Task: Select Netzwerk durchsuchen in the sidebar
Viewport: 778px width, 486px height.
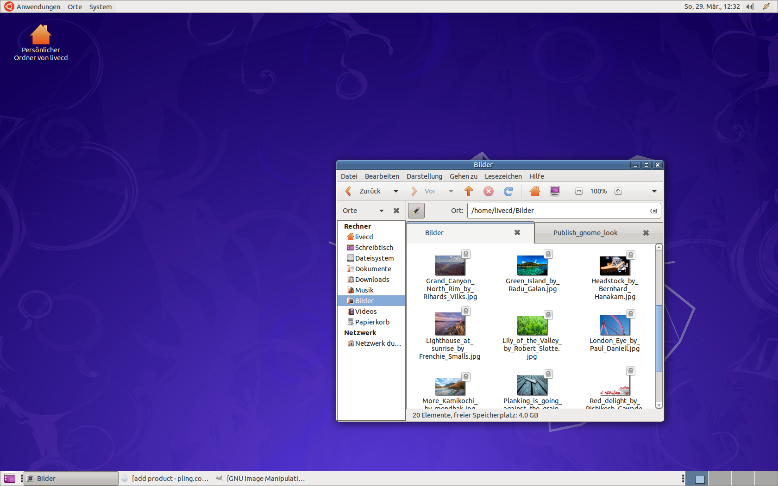Action: [x=371, y=343]
